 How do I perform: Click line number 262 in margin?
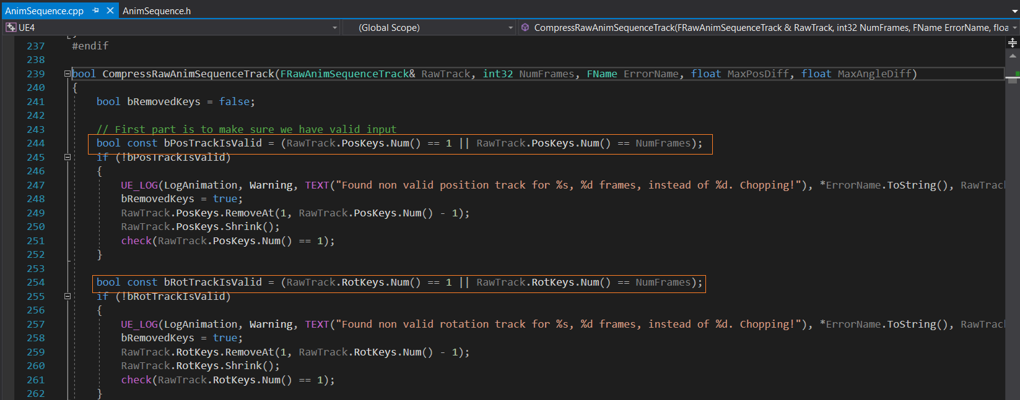[x=36, y=393]
